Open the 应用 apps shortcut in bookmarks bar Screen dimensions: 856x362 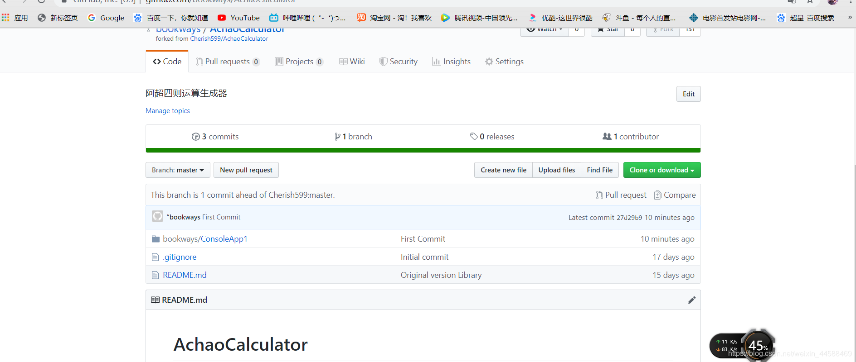[x=15, y=18]
